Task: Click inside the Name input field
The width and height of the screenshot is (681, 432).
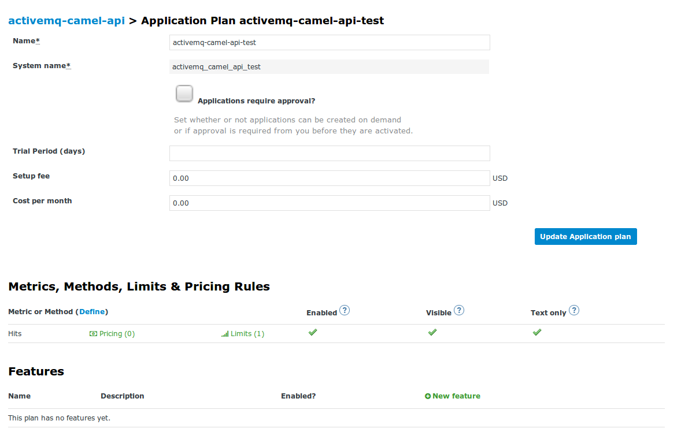Action: [x=329, y=42]
